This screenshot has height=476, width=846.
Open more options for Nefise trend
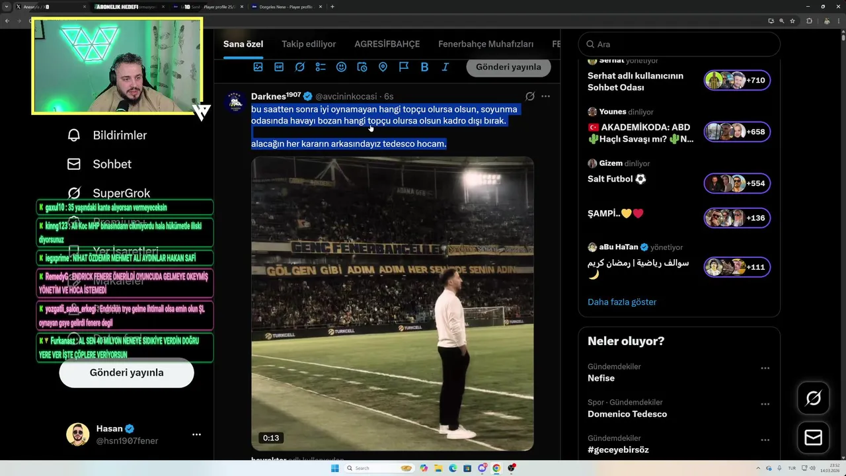coord(765,368)
